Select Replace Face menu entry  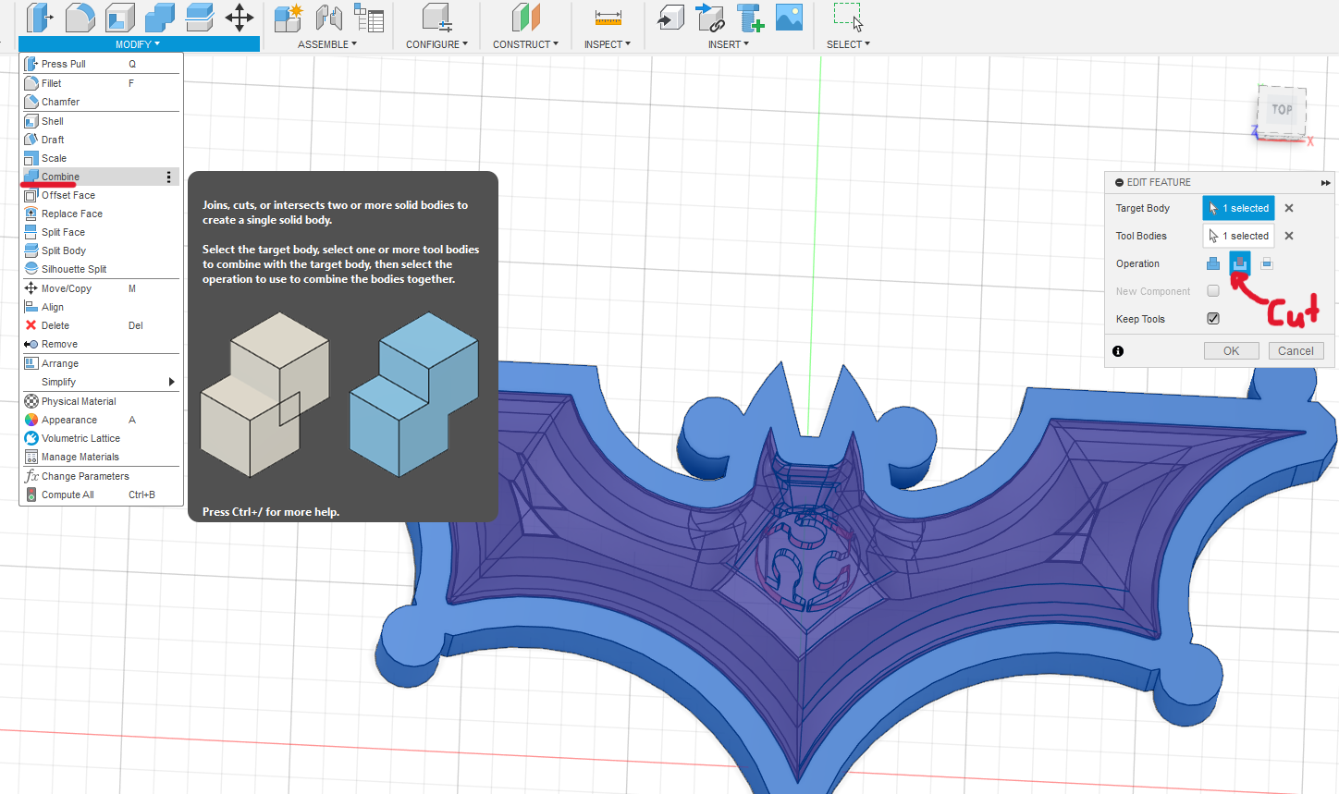point(101,214)
